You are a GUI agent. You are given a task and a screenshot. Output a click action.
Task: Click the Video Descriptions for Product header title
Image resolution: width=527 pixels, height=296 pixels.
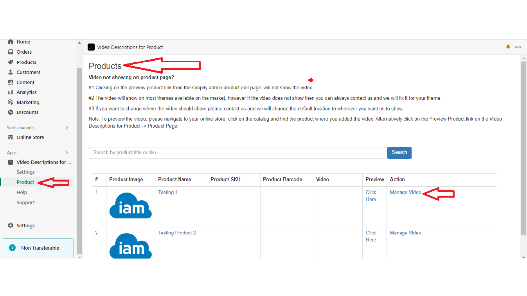(x=130, y=47)
